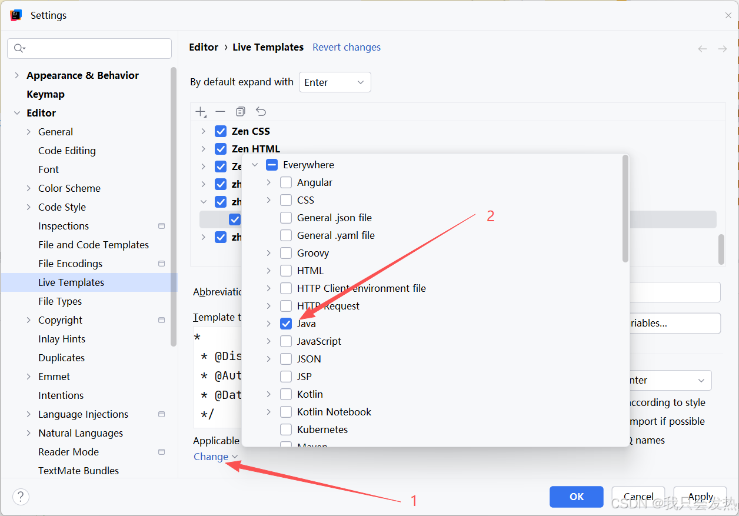Image resolution: width=739 pixels, height=516 pixels.
Task: Click the Copyright project-level icon
Action: click(162, 320)
